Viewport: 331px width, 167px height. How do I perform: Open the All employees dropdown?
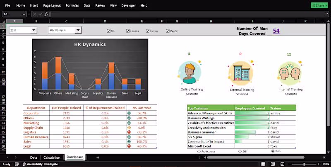pos(78,30)
